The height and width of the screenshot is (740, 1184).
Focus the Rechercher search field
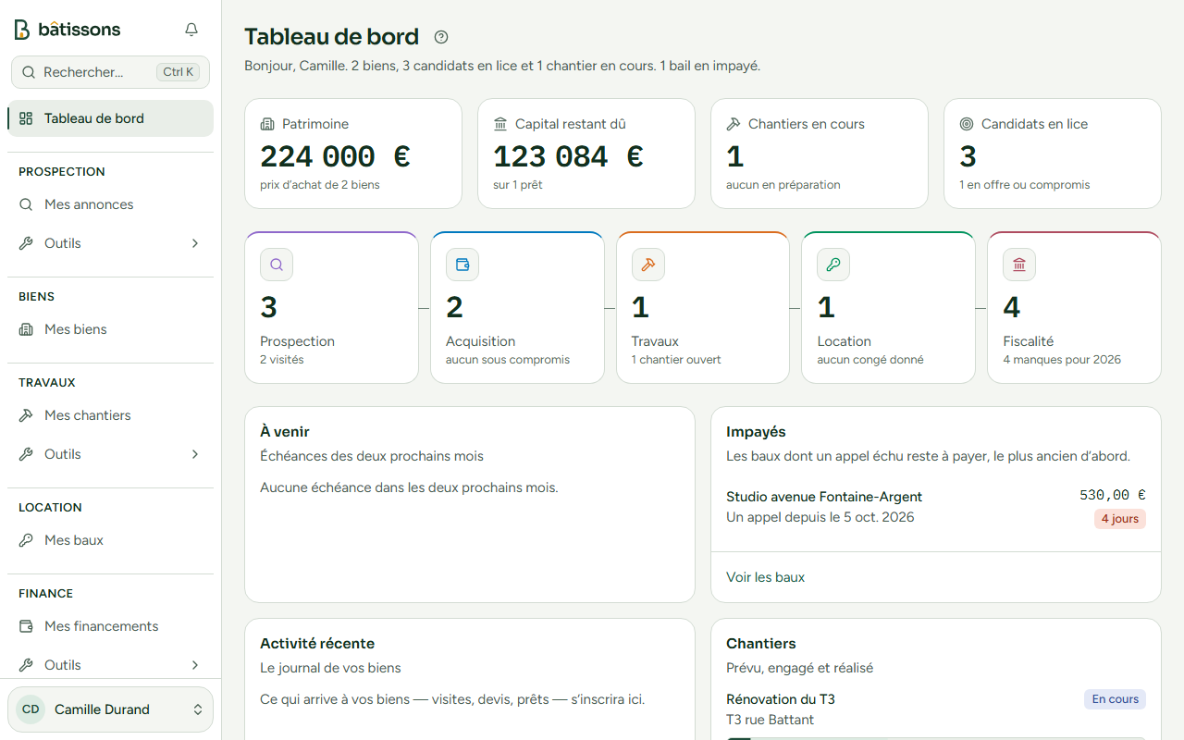111,72
